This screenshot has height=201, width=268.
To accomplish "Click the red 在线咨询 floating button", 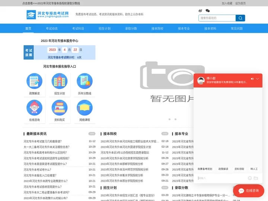I will [249, 191].
